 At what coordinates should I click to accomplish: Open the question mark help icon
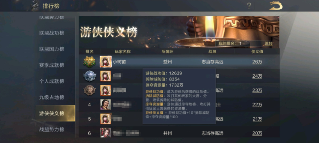pos(249,6)
